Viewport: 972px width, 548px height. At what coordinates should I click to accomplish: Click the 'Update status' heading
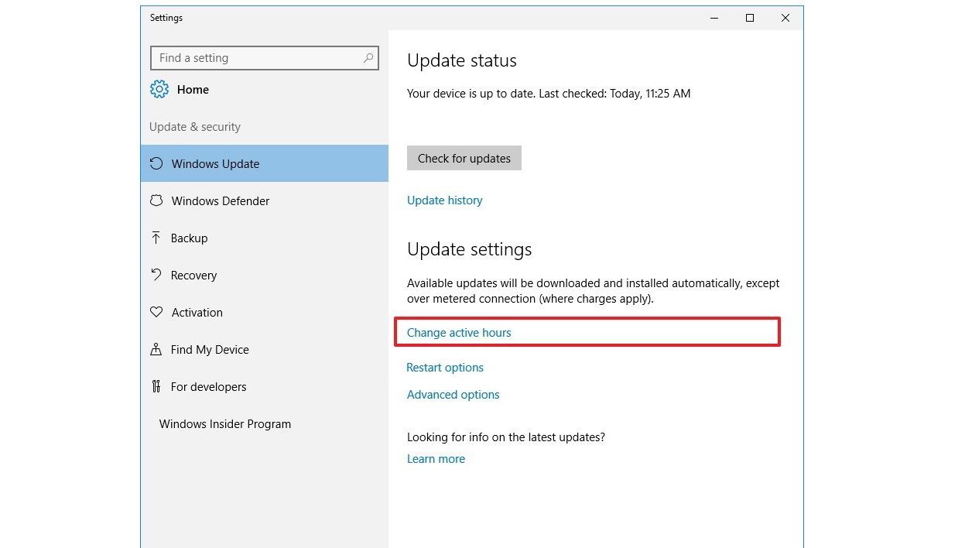pyautogui.click(x=462, y=60)
